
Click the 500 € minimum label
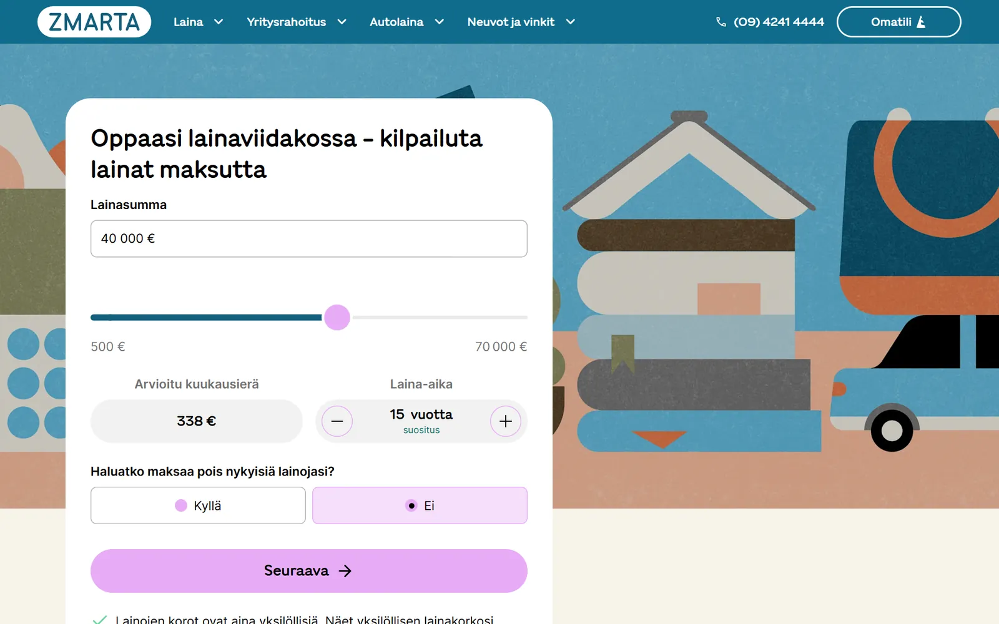tap(108, 346)
